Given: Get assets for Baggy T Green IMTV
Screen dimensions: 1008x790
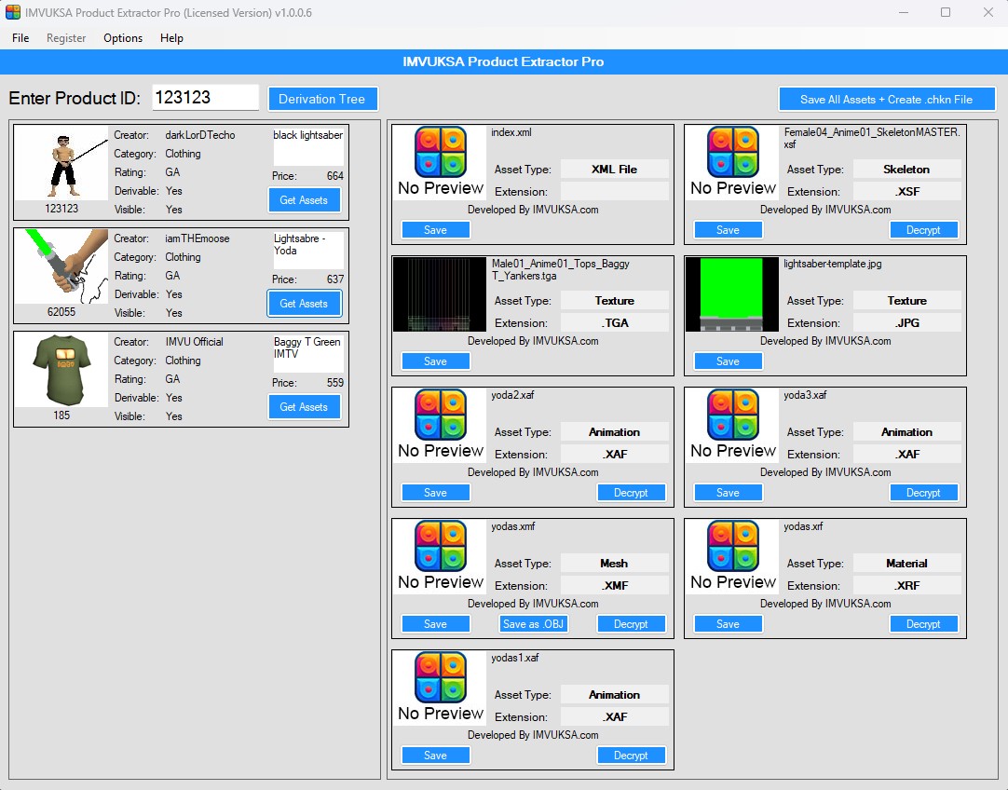Looking at the screenshot, I should [x=304, y=407].
